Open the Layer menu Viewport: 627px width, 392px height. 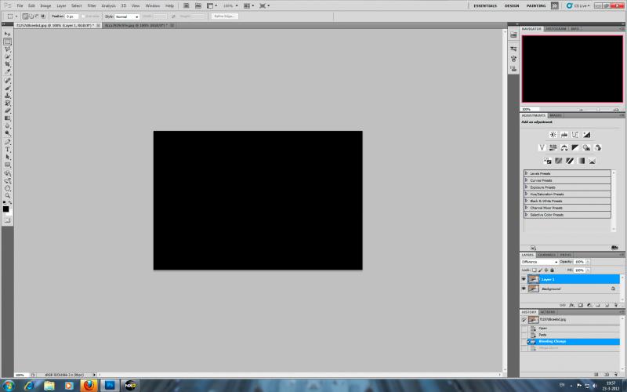coord(61,6)
